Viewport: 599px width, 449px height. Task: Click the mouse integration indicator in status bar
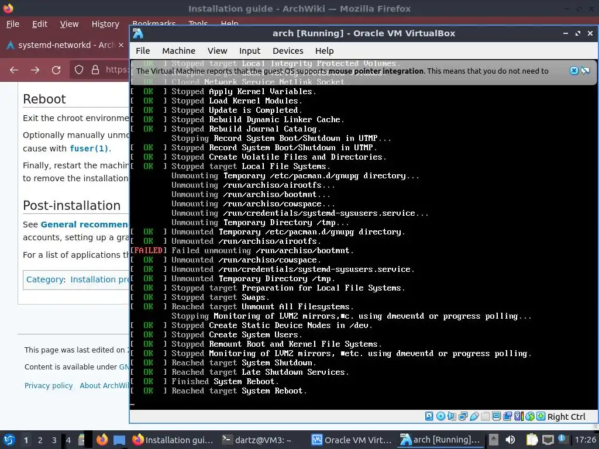[529, 416]
